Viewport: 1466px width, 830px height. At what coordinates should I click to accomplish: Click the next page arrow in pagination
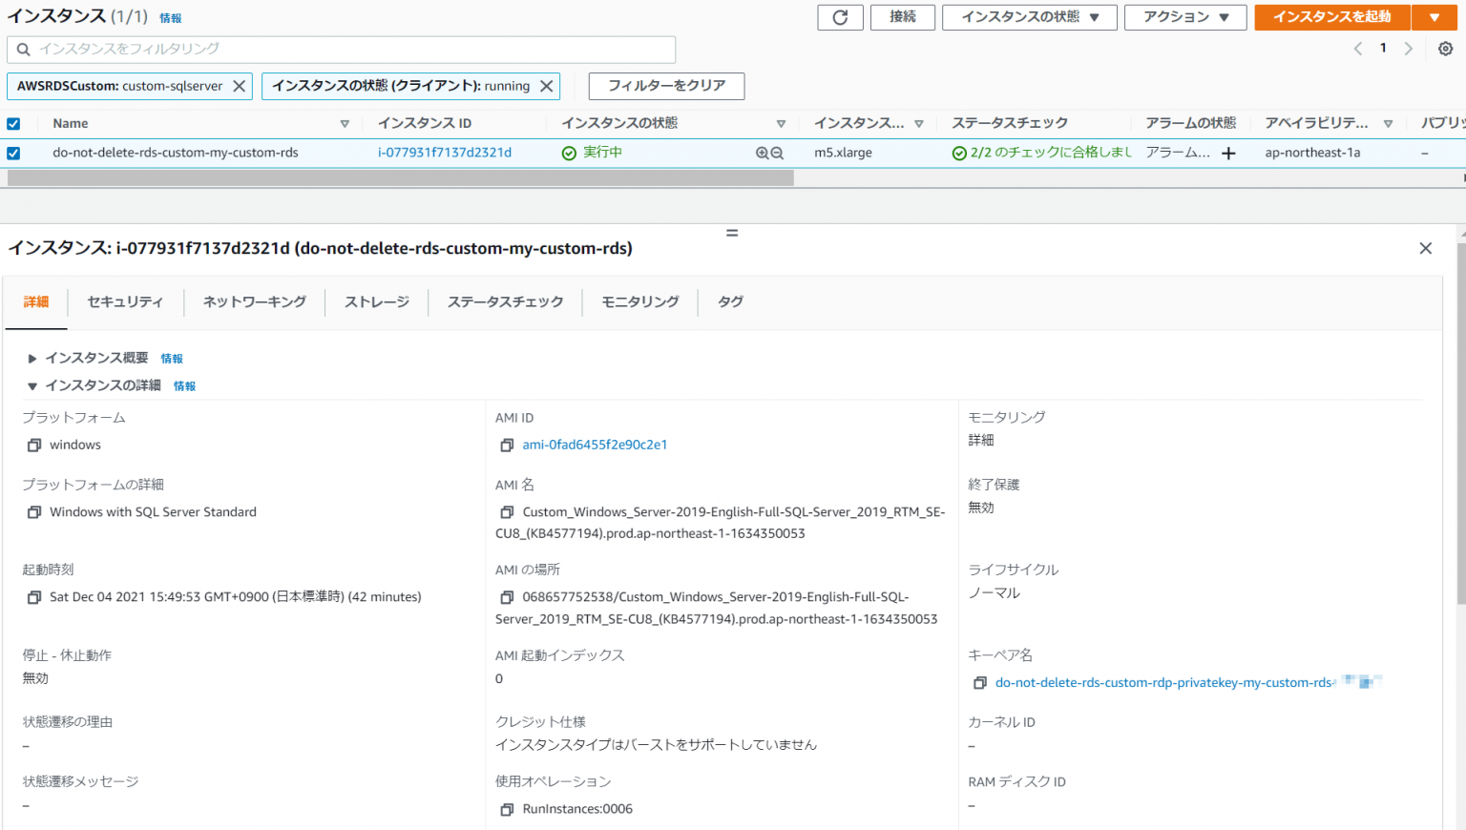(x=1410, y=47)
